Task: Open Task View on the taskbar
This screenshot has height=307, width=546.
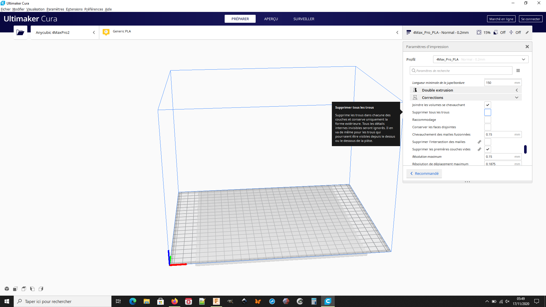Action: (118, 301)
